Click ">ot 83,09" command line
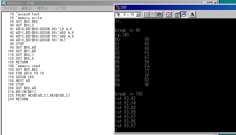 125,112
